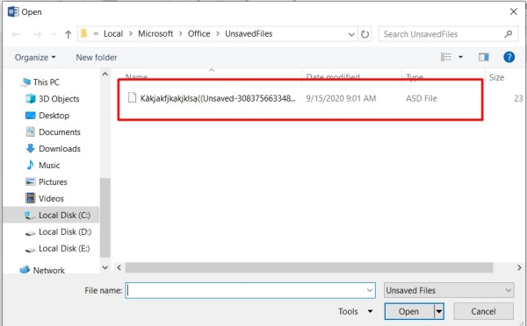The image size is (527, 326).
Task: Go up one folder level
Action: coord(69,34)
